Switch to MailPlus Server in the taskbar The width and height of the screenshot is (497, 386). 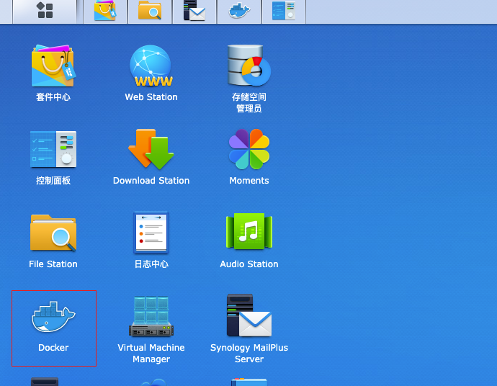(194, 11)
